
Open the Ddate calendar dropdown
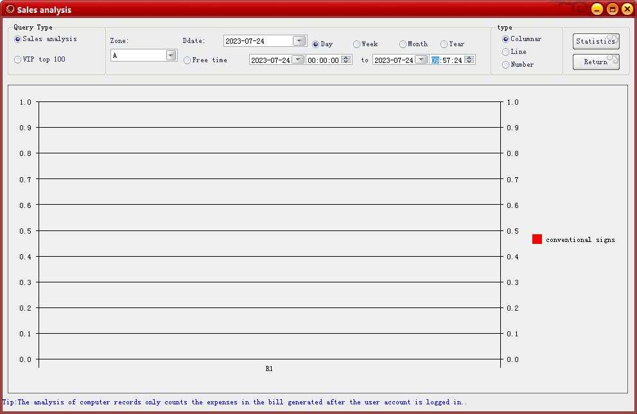coord(299,40)
